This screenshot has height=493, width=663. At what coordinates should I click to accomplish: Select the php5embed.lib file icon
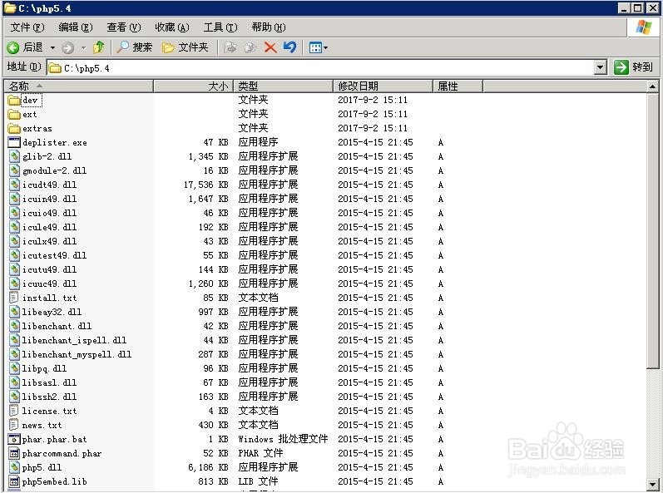coord(14,481)
